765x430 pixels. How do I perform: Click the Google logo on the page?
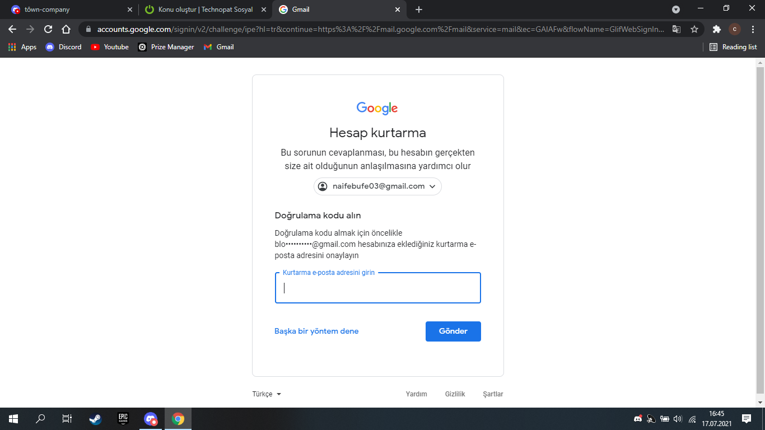pos(377,108)
